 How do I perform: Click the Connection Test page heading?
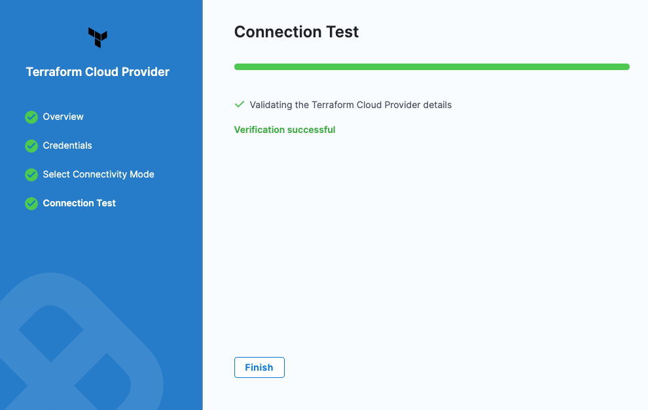(297, 32)
